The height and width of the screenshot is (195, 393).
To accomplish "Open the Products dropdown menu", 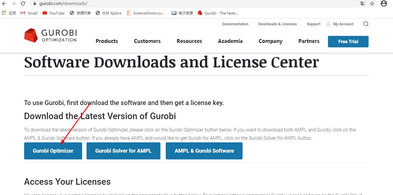I will point(107,41).
